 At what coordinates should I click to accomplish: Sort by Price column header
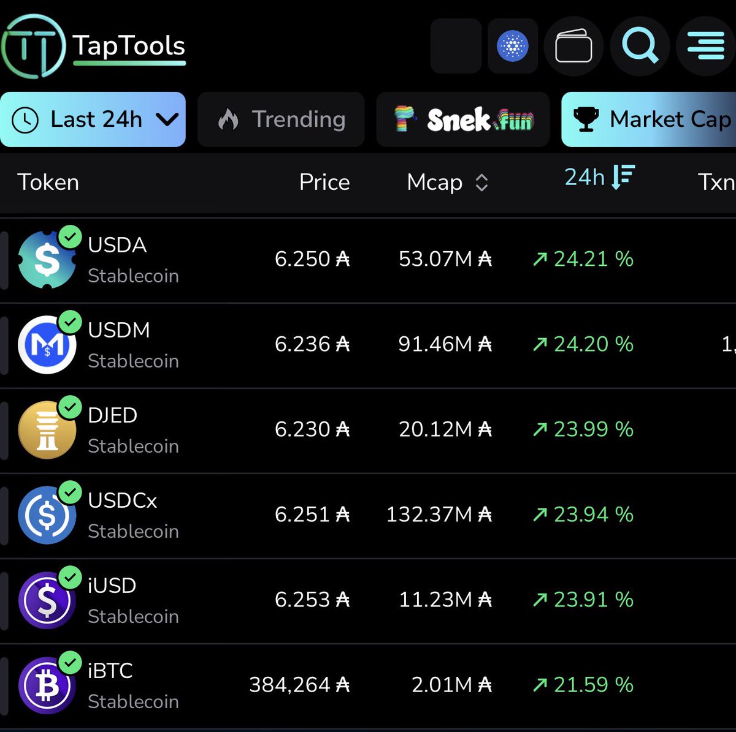pos(324,182)
